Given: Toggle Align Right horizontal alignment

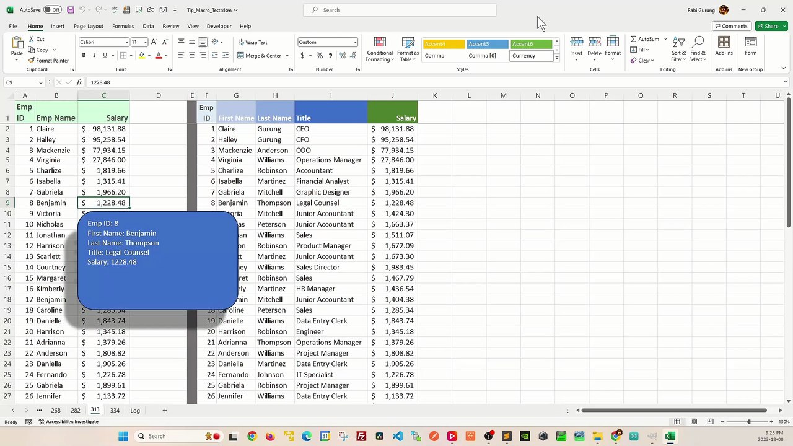Looking at the screenshot, I should coord(203,55).
